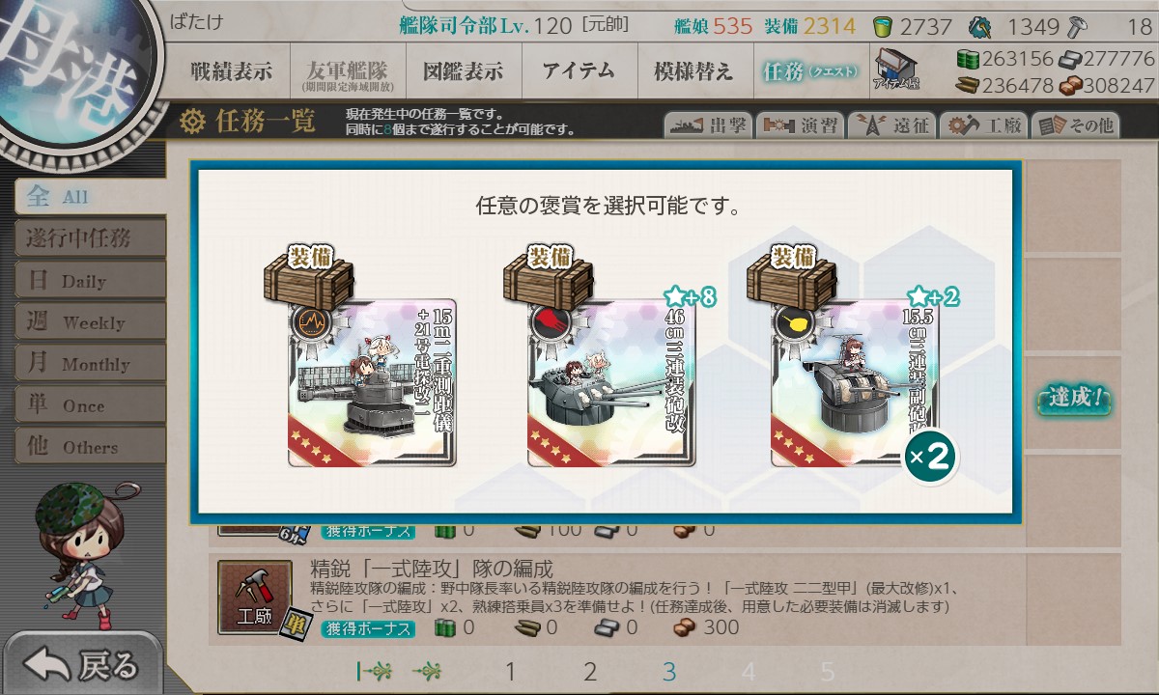The image size is (1159, 695).
Task: Select the Daily quests sidebar tab
Action: pyautogui.click(x=90, y=280)
